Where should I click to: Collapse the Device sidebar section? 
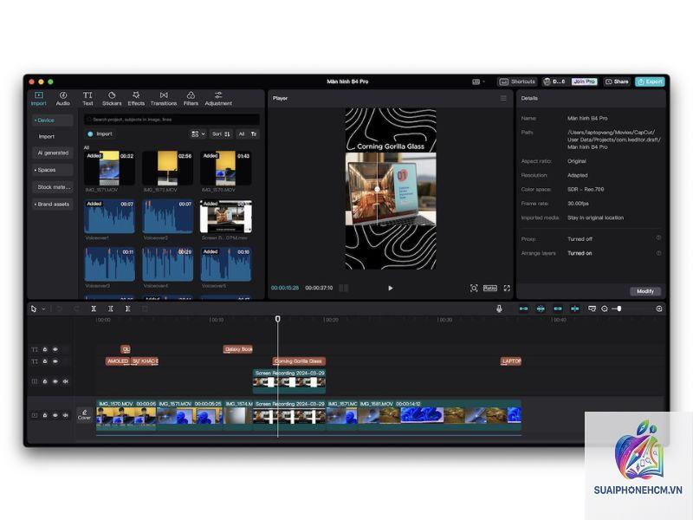[52, 120]
